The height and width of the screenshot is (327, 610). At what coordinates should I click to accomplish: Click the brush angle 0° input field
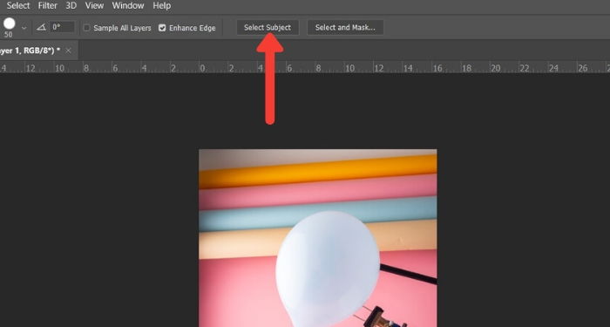62,27
